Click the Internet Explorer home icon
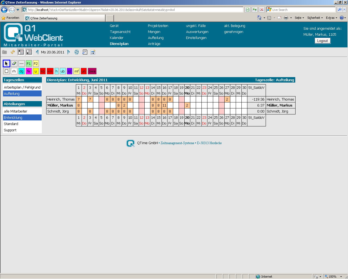Image resolution: width=348 pixels, height=279 pixels. [x=259, y=18]
